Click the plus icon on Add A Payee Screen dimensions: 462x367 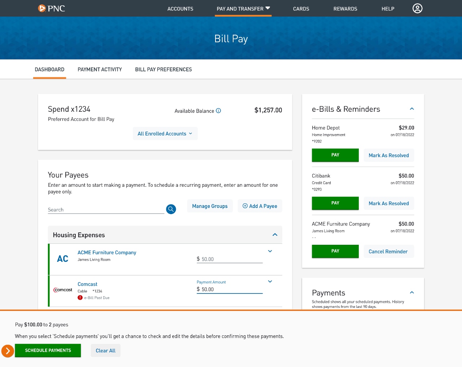245,206
